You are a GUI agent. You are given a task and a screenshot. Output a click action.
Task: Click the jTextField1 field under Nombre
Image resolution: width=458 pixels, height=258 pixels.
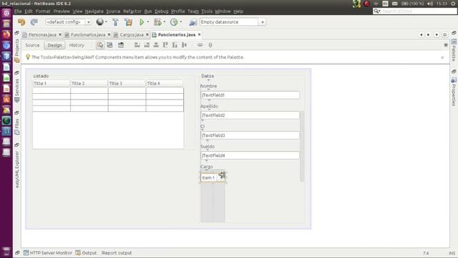click(x=250, y=95)
